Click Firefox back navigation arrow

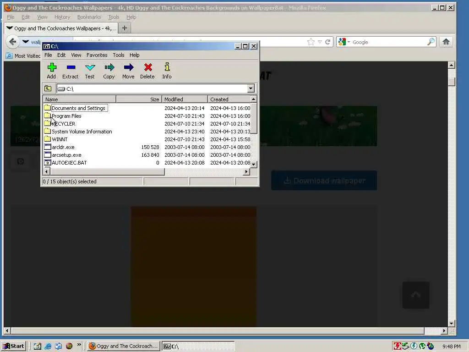click(12, 42)
